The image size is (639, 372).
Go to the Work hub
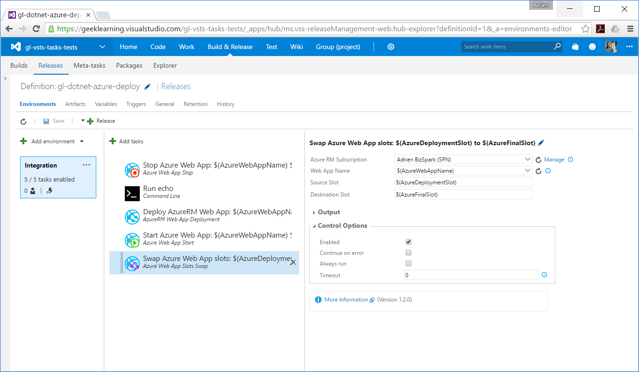[187, 47]
